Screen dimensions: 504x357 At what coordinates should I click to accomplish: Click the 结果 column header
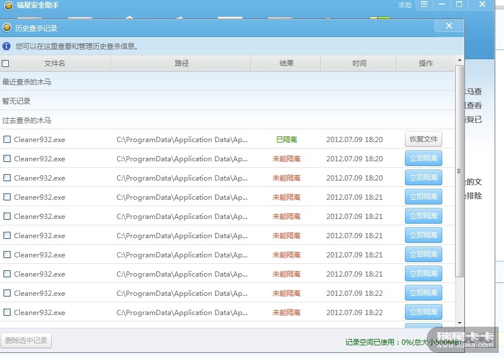click(x=286, y=63)
